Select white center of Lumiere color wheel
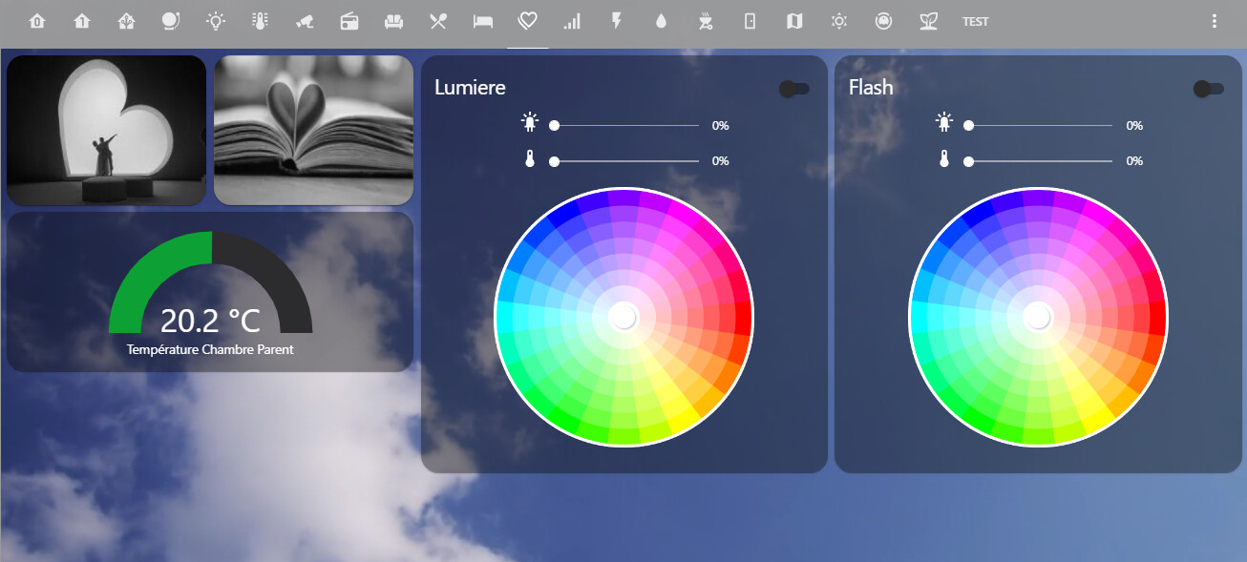The width and height of the screenshot is (1247, 562). click(623, 316)
